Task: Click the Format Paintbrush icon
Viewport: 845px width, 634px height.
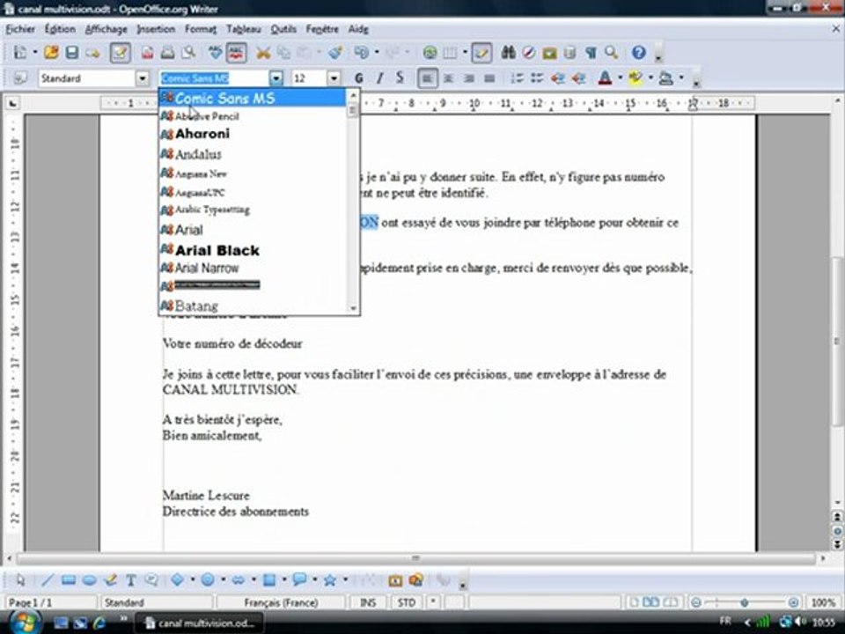Action: (335, 52)
